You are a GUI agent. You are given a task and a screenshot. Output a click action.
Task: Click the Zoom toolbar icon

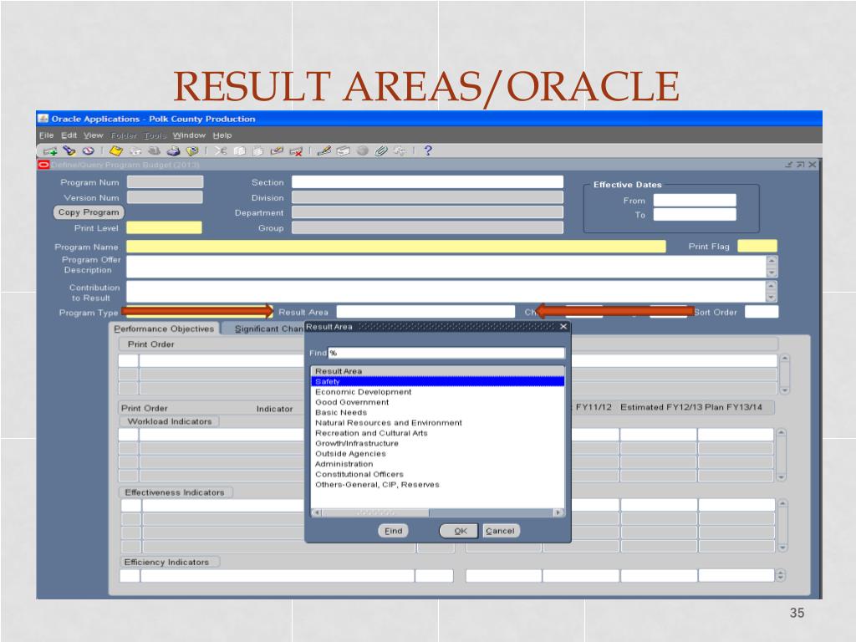click(343, 151)
